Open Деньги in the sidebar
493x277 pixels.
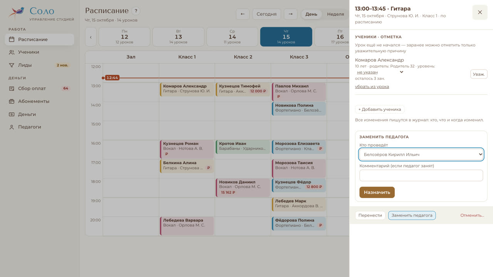click(x=39, y=114)
